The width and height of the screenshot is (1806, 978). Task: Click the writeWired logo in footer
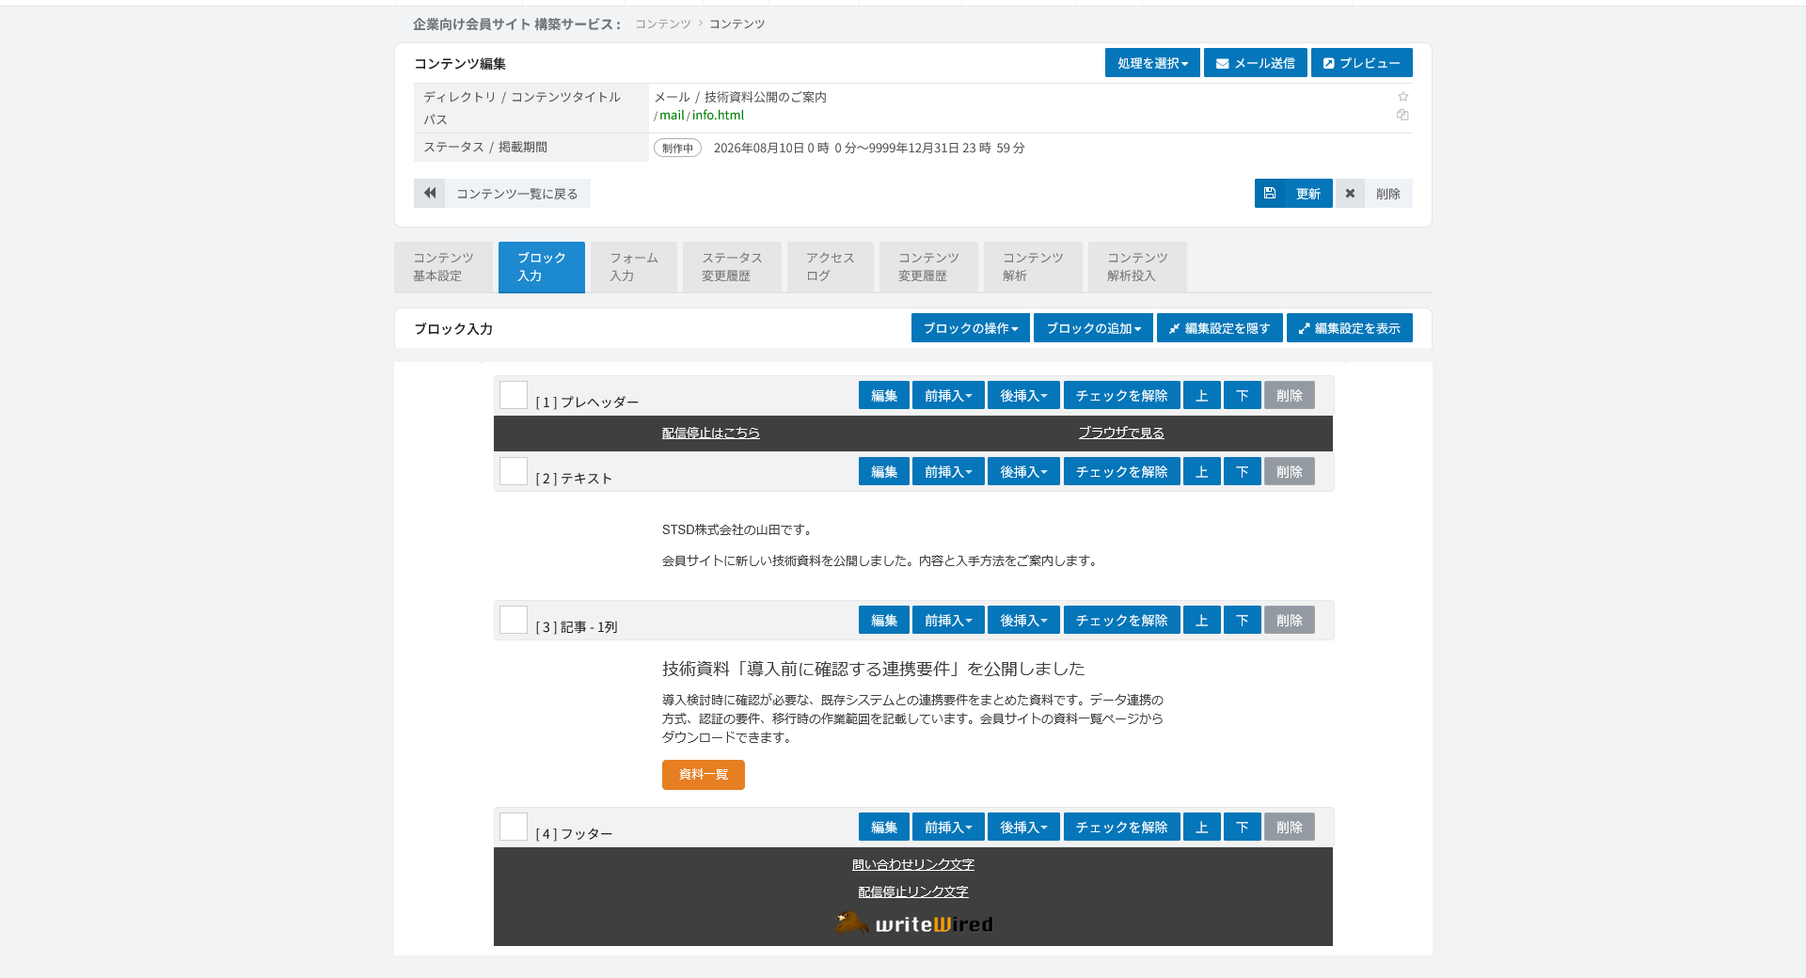(913, 923)
